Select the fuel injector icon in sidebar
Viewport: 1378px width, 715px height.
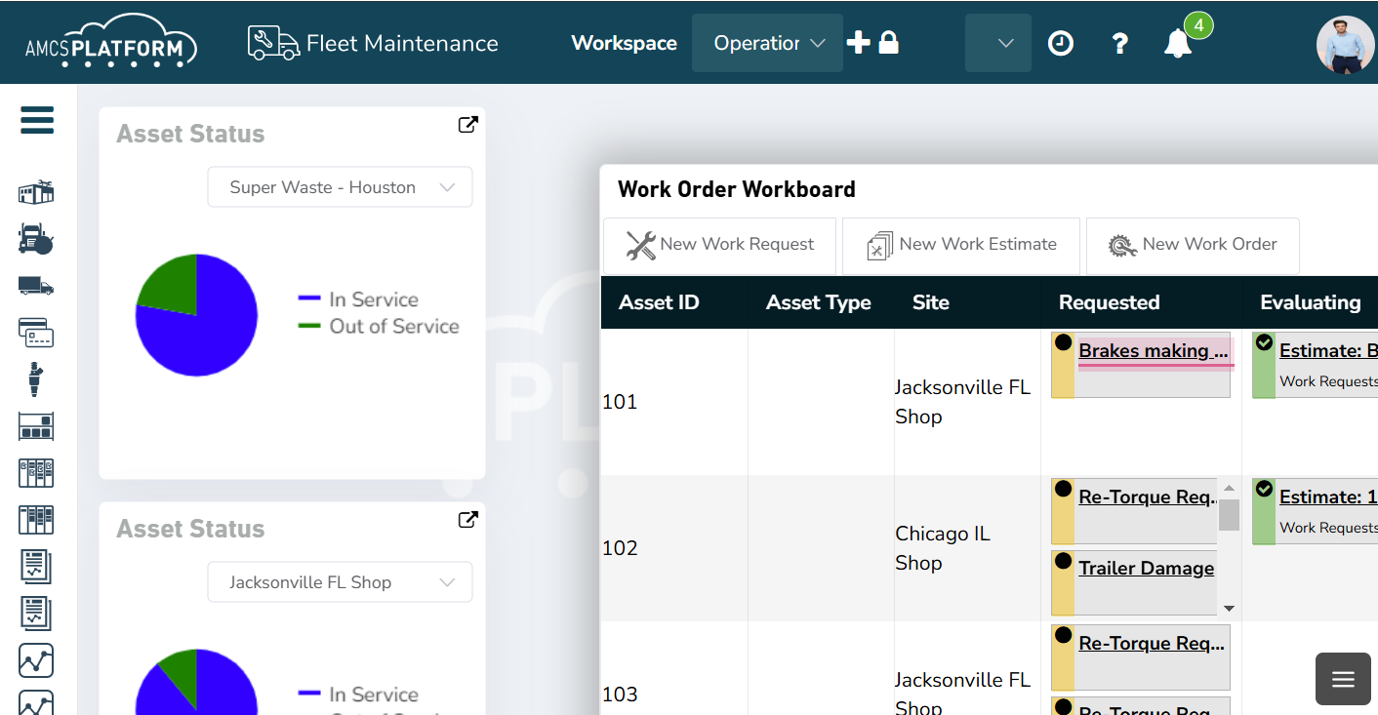pyautogui.click(x=35, y=379)
